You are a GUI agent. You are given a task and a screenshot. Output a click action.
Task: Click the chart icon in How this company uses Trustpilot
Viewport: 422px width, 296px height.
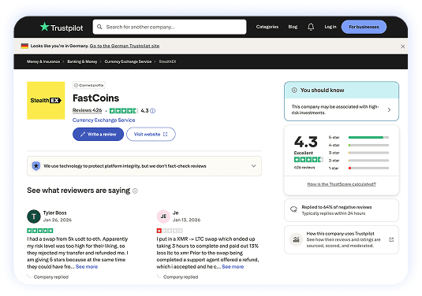pos(296,239)
